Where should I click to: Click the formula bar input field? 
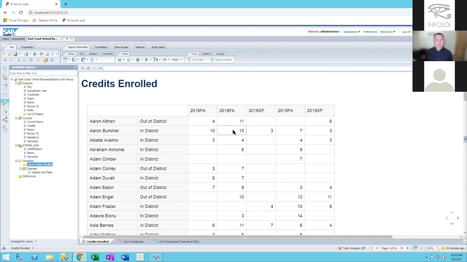[257, 68]
